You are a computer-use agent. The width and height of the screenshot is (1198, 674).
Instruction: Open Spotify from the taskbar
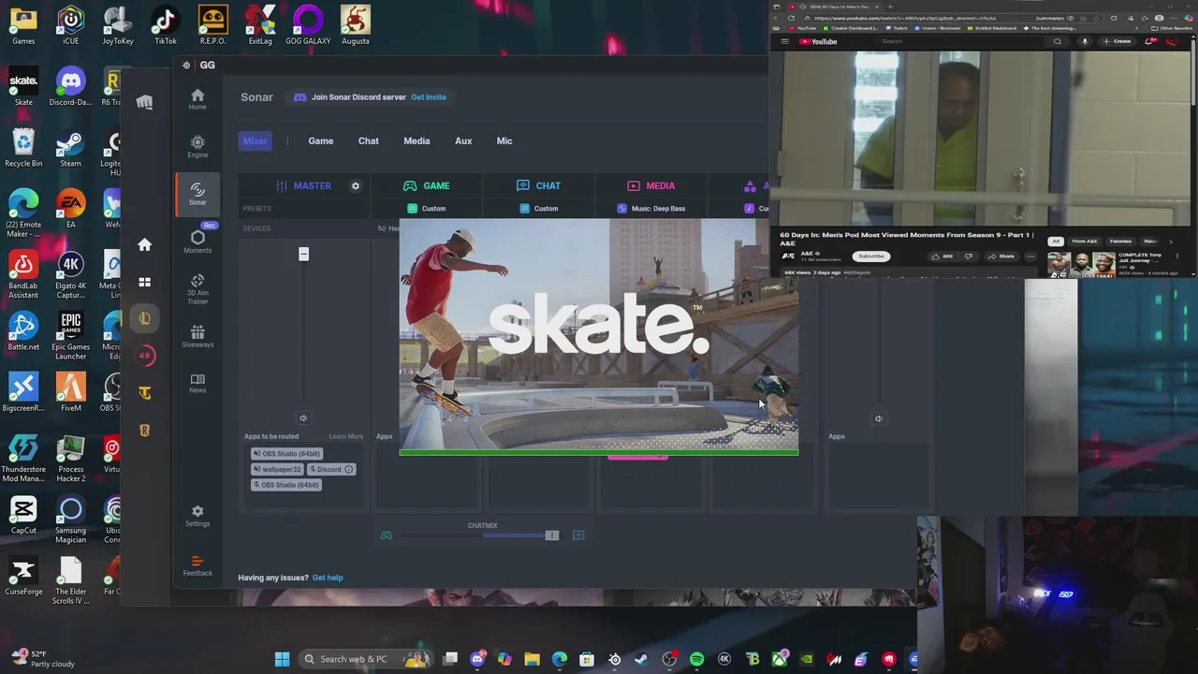click(x=696, y=659)
